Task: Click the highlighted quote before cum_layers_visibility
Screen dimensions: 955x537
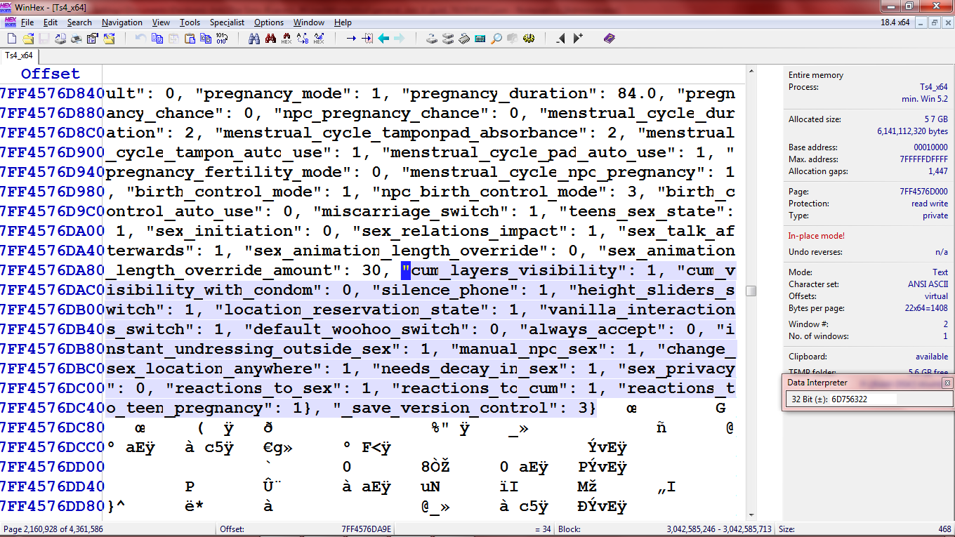Action: click(x=405, y=270)
